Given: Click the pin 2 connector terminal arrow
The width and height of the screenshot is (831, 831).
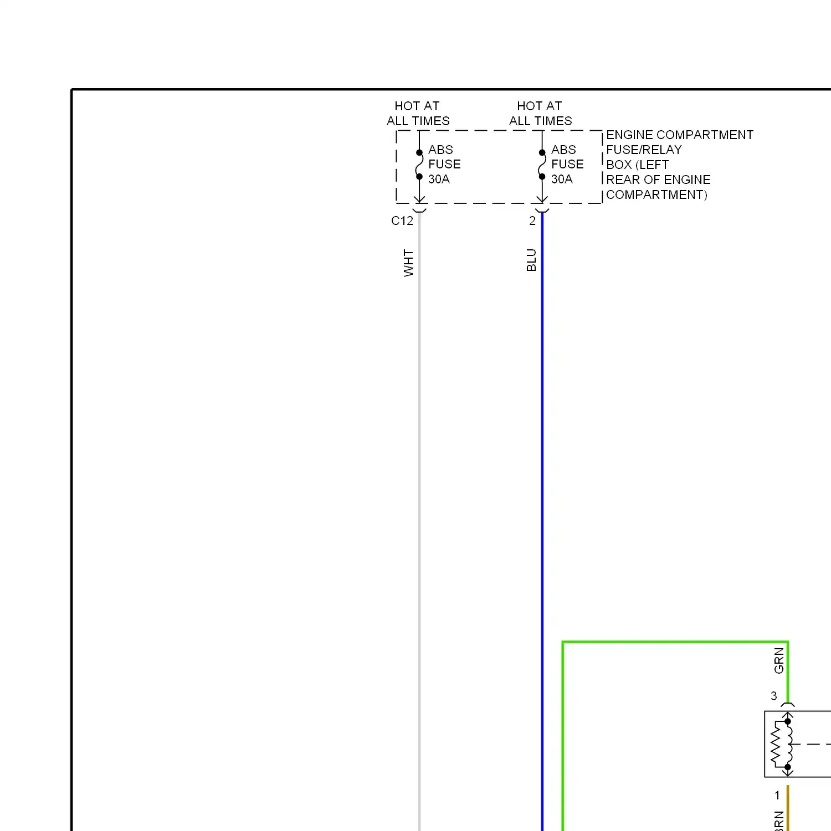Looking at the screenshot, I should click(542, 204).
